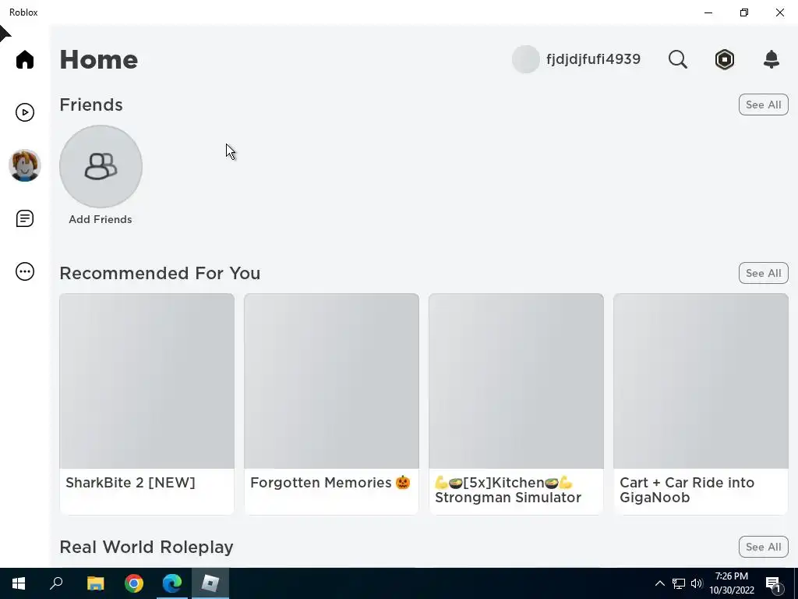The image size is (798, 599).
Task: Click See All for Real World Roleplay
Action: tap(764, 547)
